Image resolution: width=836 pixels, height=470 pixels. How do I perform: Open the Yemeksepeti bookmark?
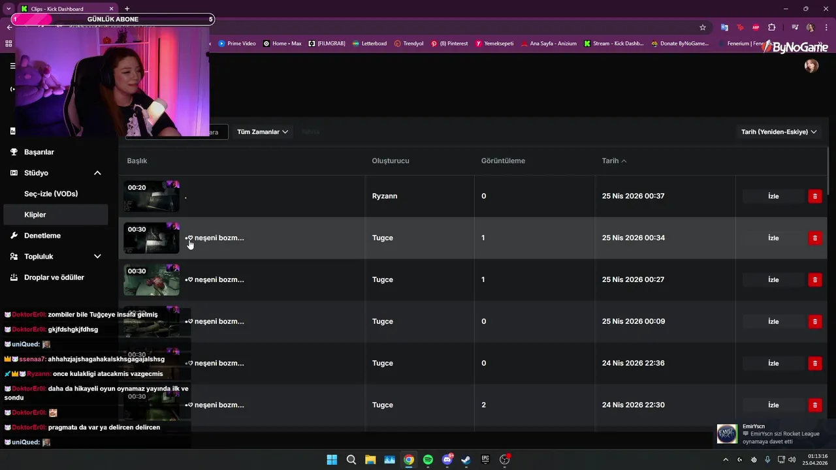click(494, 44)
